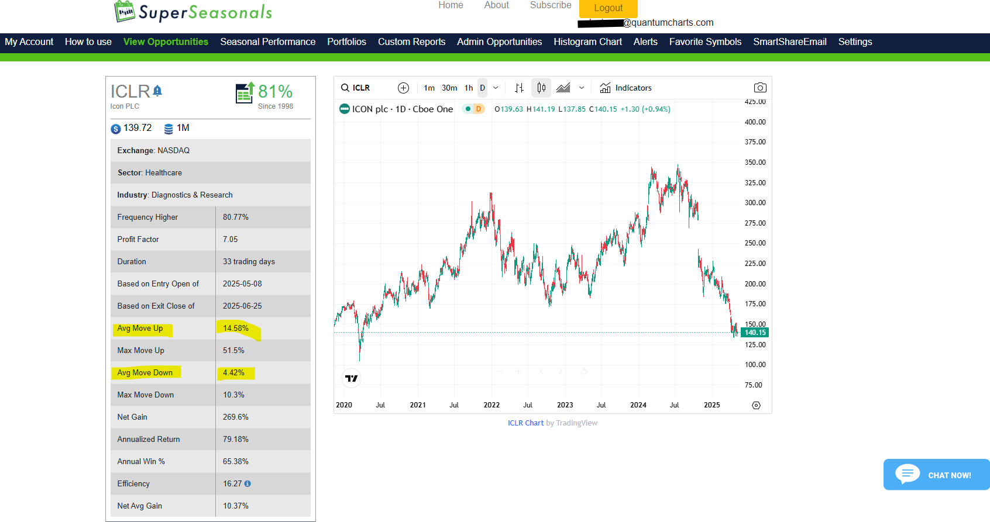Click the blue dollar price icon
The height and width of the screenshot is (522, 990).
(x=116, y=129)
